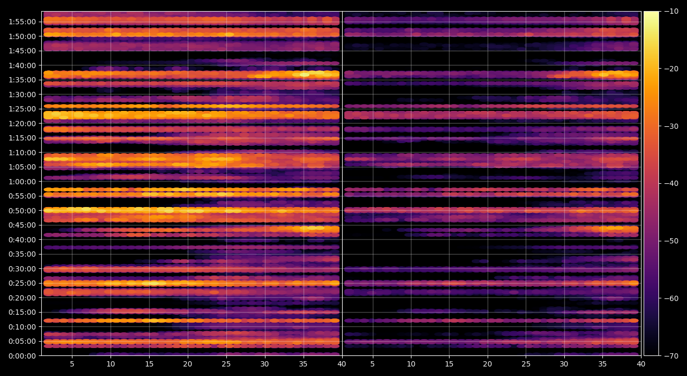Click the 1:40:00 y-axis tick label

click(x=22, y=65)
